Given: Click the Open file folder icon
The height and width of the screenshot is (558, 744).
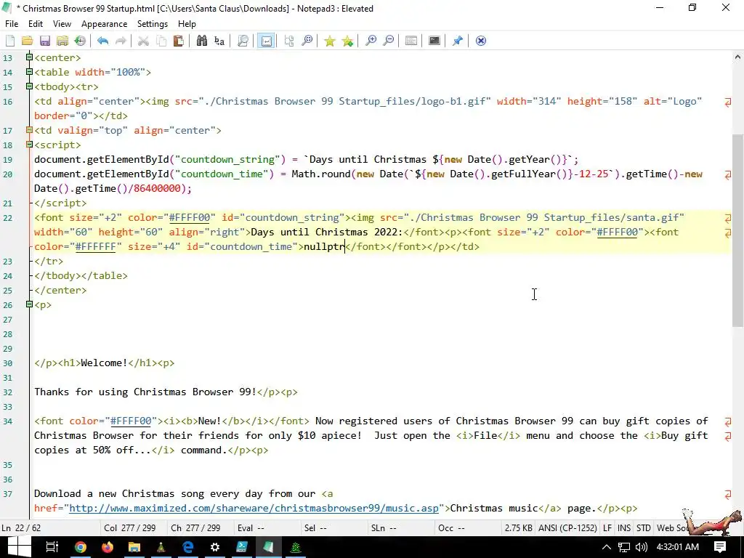Looking at the screenshot, I should [x=27, y=41].
